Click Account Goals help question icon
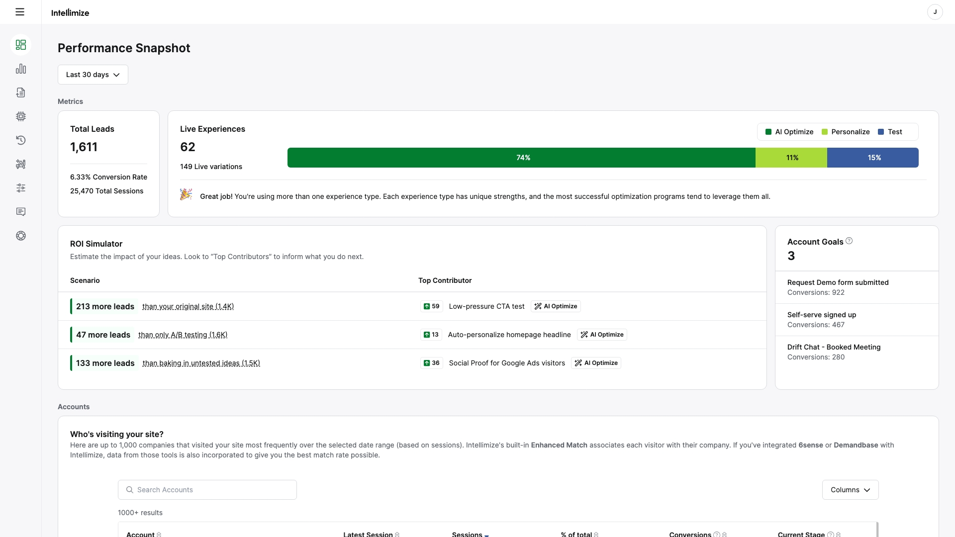 849,241
